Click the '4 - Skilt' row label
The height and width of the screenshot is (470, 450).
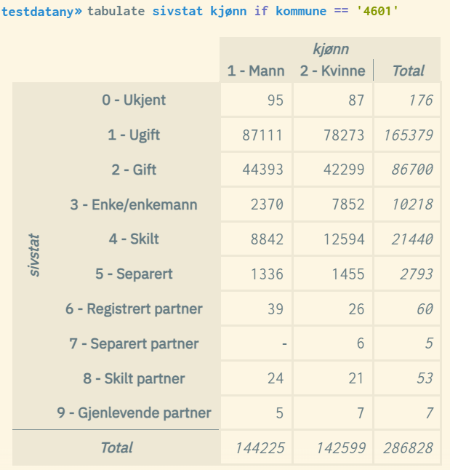pyautogui.click(x=134, y=239)
